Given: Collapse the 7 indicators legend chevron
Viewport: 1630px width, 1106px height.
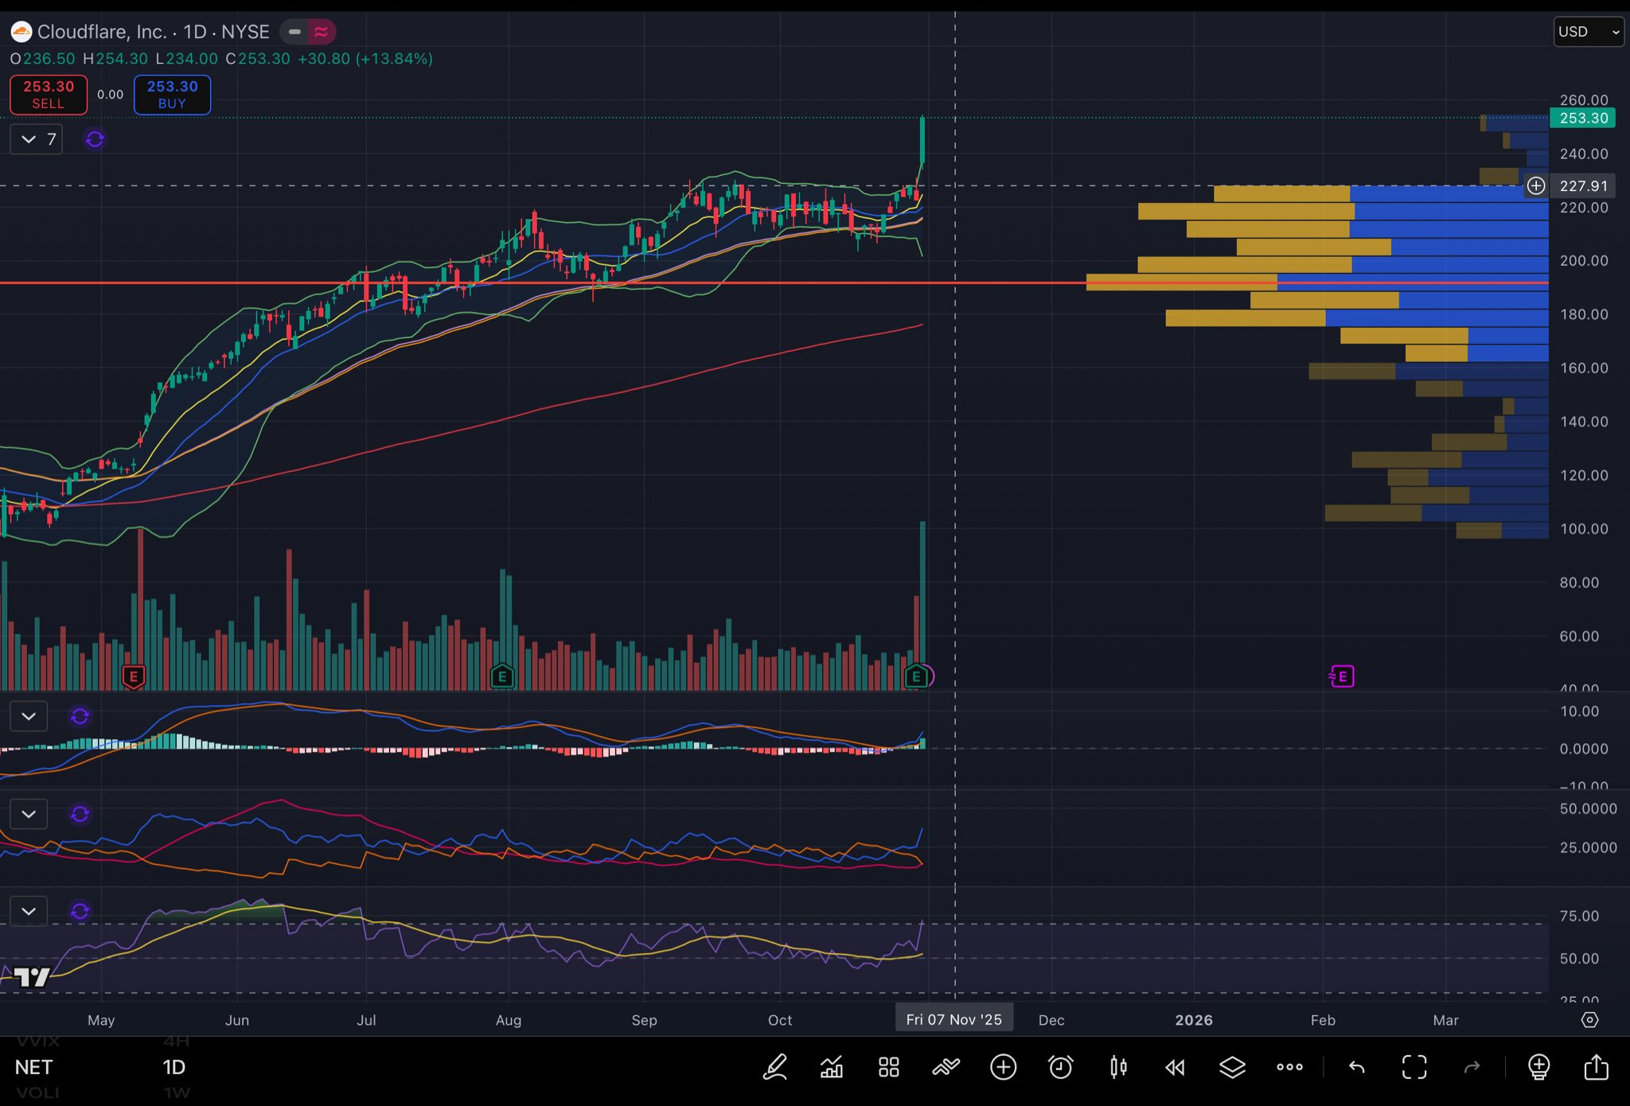Looking at the screenshot, I should point(29,139).
